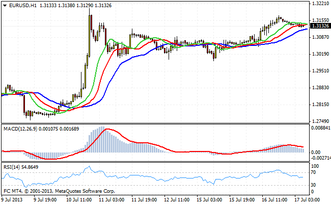Click the RSI 70 level label

(x=314, y=172)
